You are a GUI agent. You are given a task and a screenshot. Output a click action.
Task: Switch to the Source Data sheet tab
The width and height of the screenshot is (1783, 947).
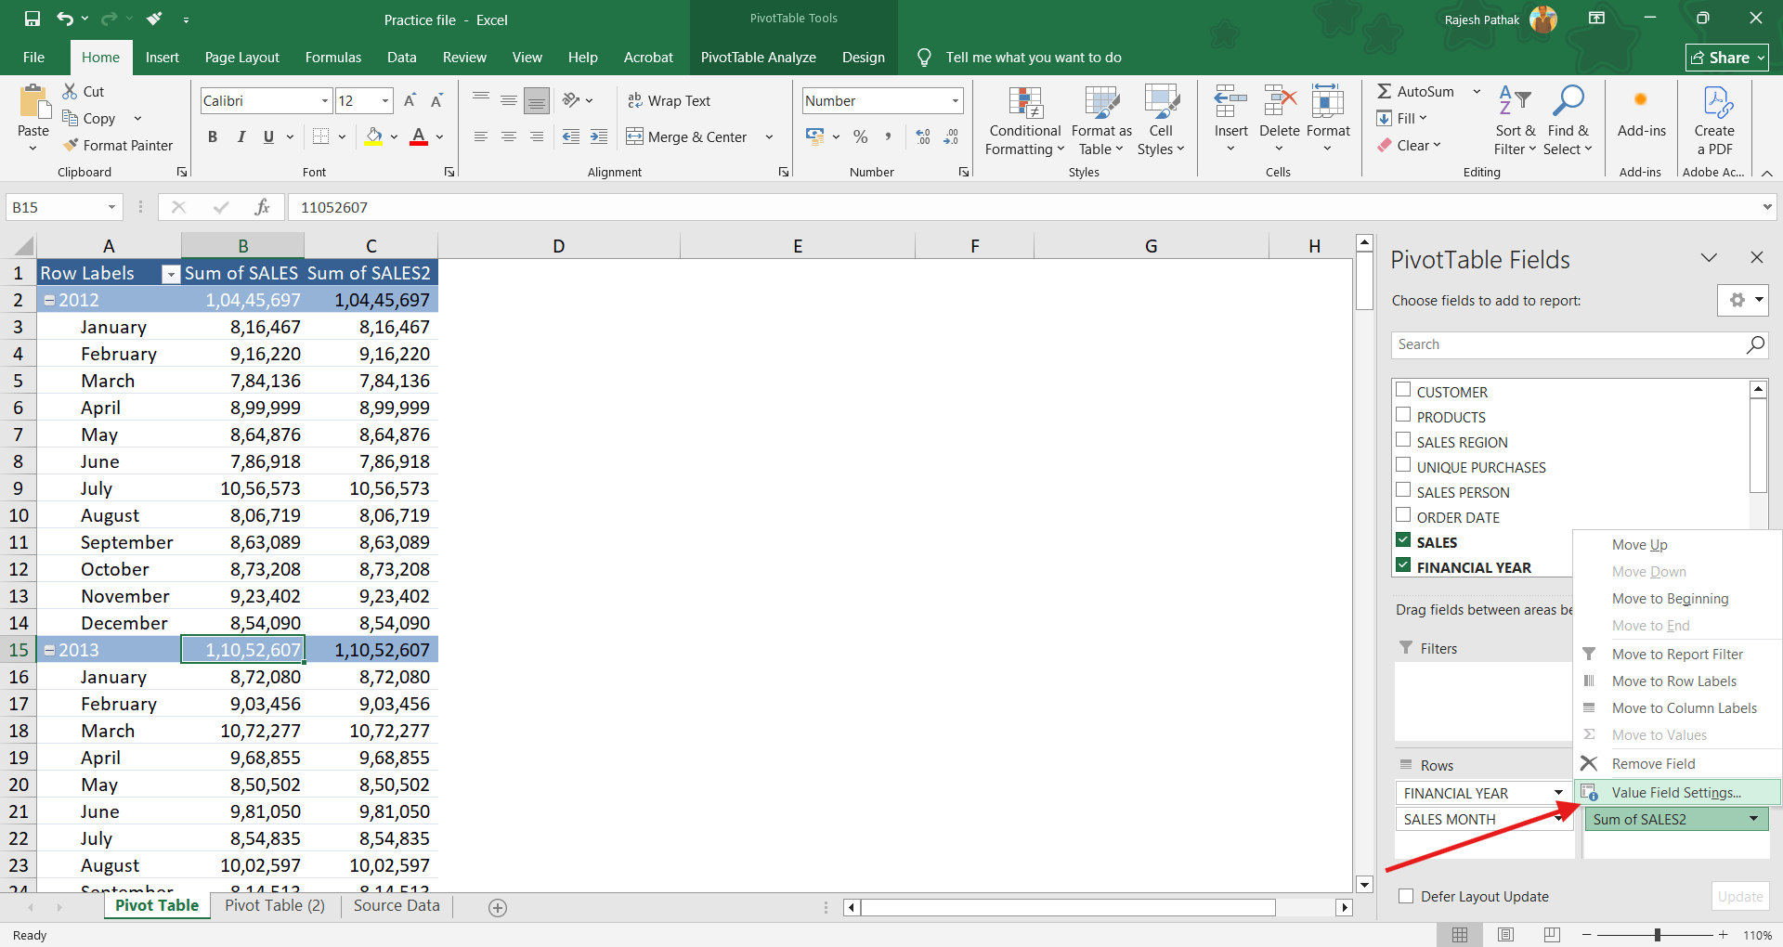click(397, 905)
